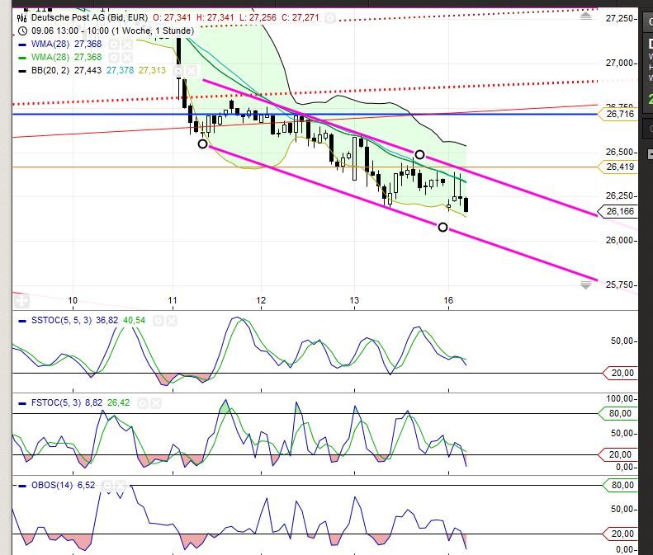The height and width of the screenshot is (555, 653).
Task: Click the Deutsche Post AG (Bid, EUR) title
Action: pos(89,17)
